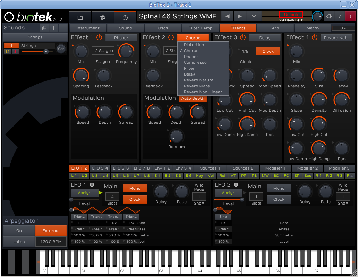Open Effect 4 Reverb Nat type dropdown

336,38
